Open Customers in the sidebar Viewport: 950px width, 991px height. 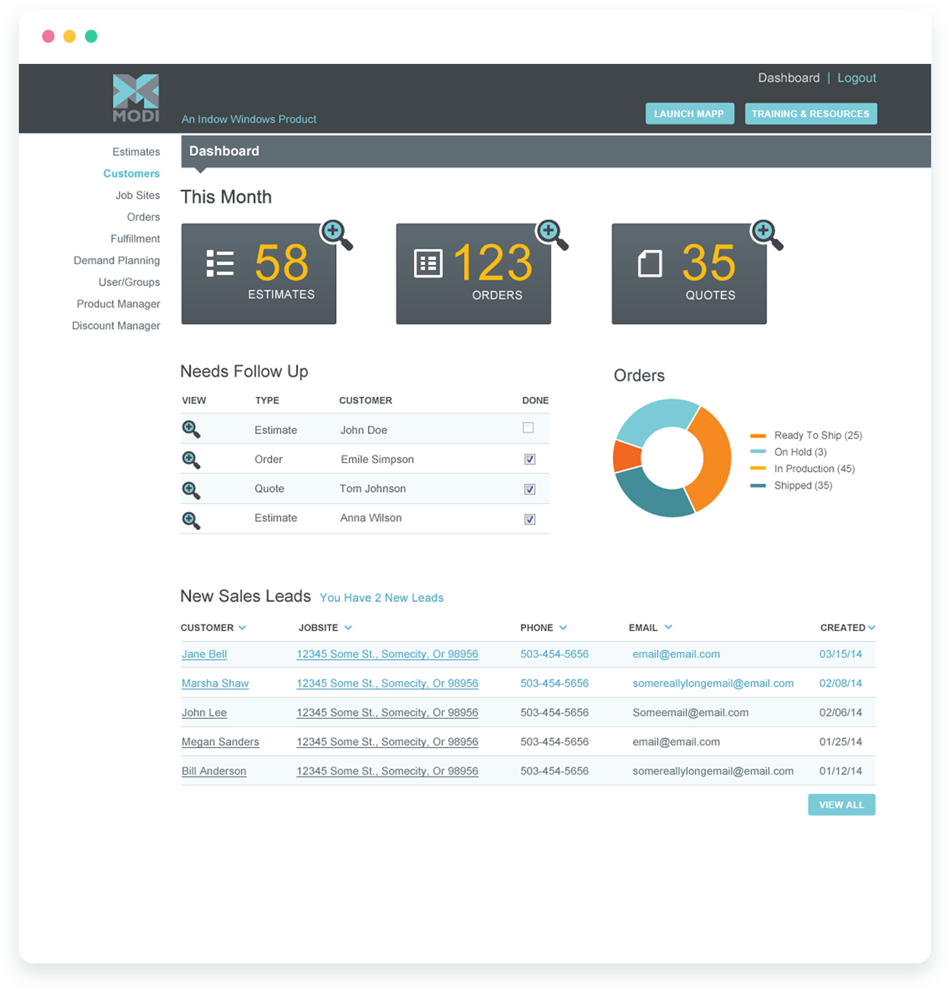point(131,174)
